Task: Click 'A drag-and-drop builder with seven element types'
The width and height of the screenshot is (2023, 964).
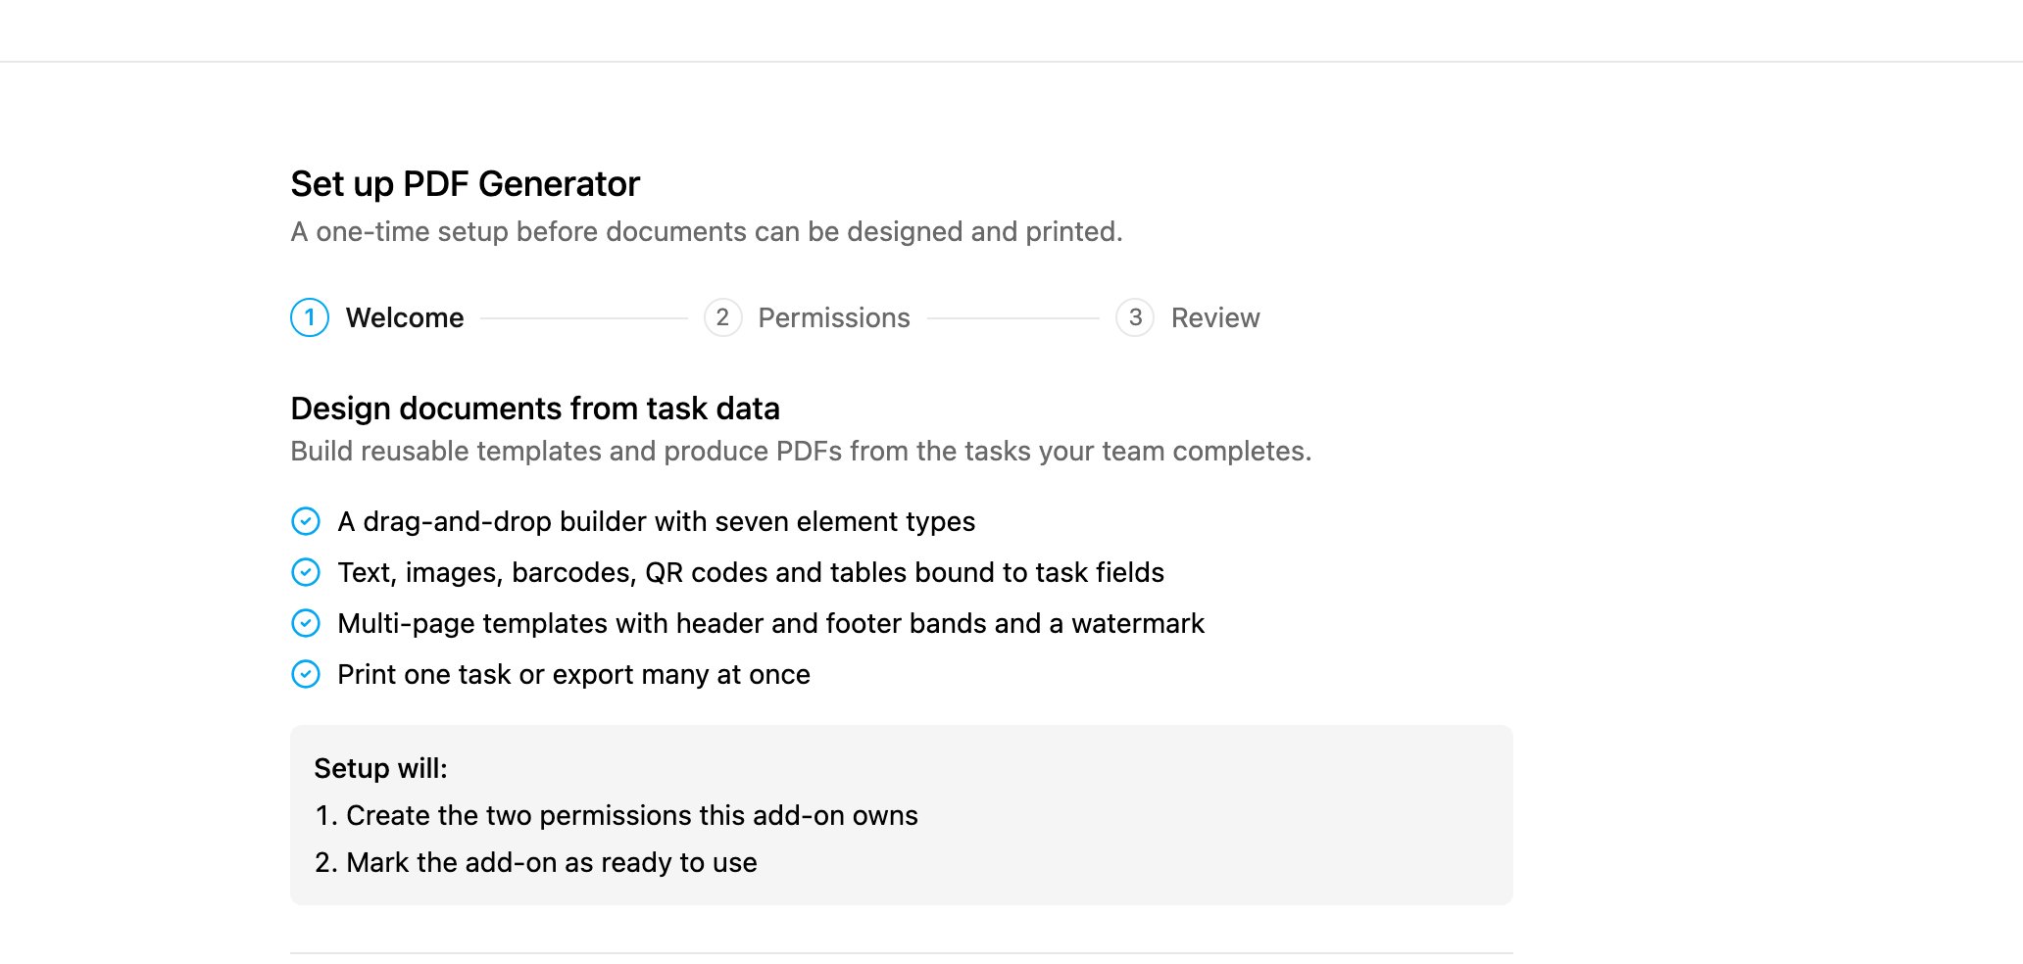Action: 657,521
